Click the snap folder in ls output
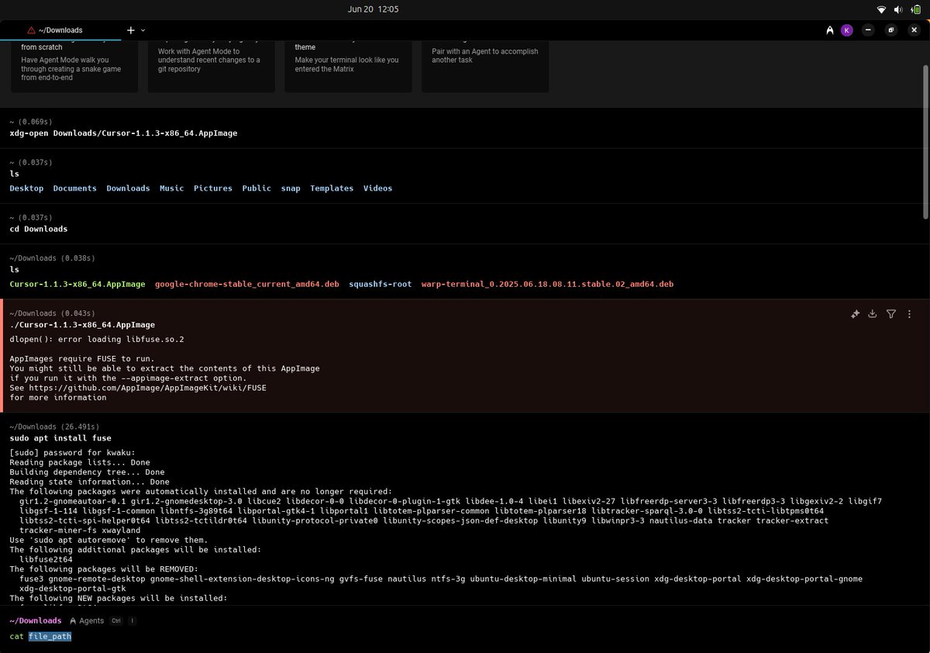 291,188
